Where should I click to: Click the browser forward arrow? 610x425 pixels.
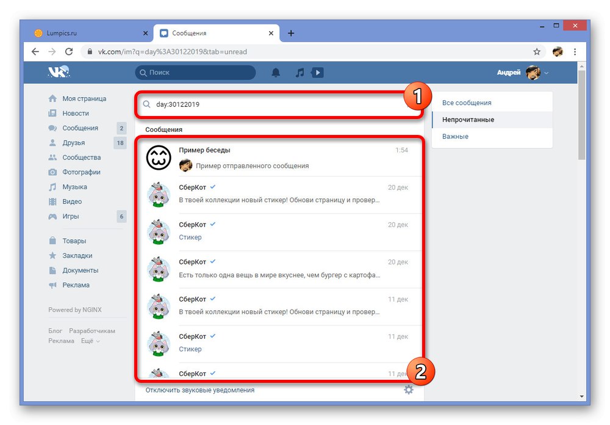[52, 51]
